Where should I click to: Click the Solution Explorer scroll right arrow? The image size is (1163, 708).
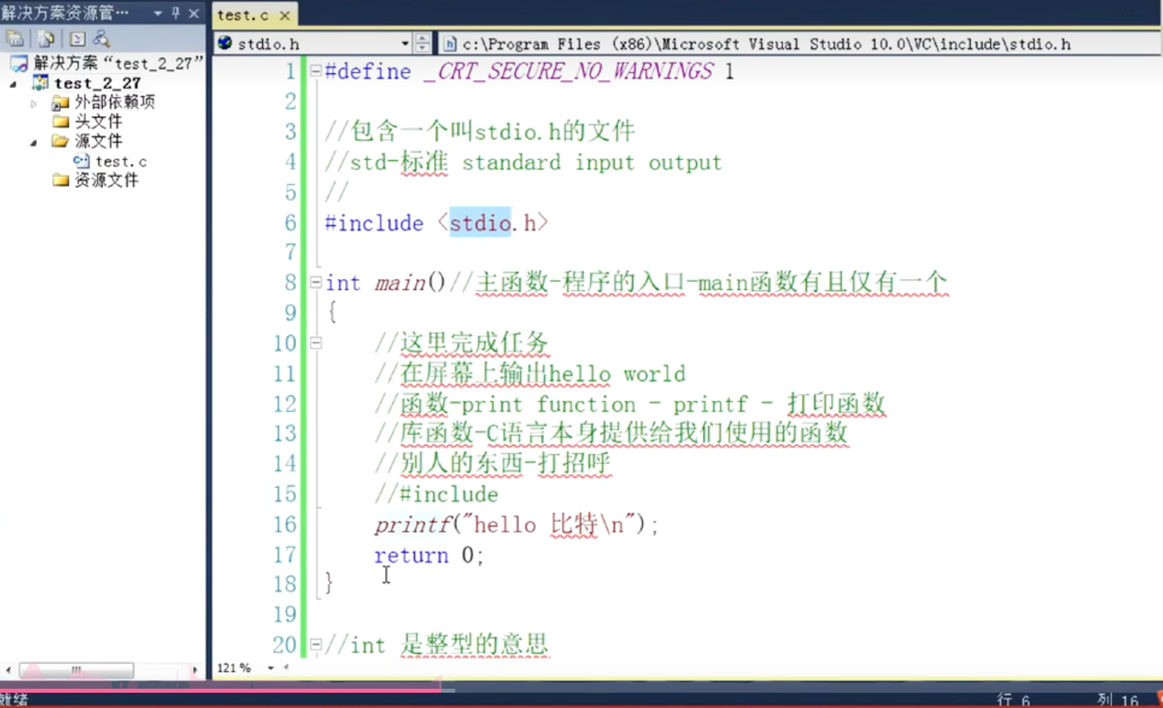(195, 669)
